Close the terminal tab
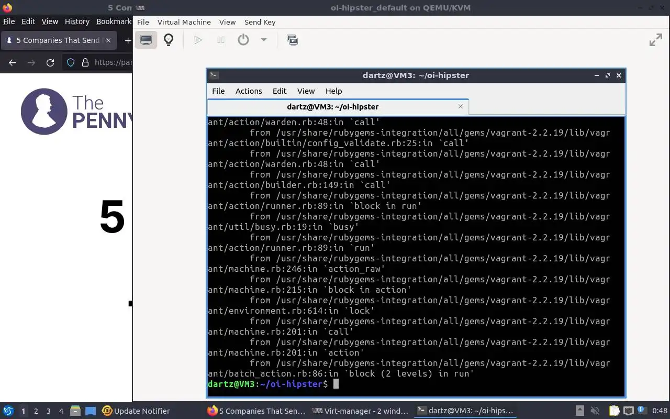The height and width of the screenshot is (419, 670). 461,106
